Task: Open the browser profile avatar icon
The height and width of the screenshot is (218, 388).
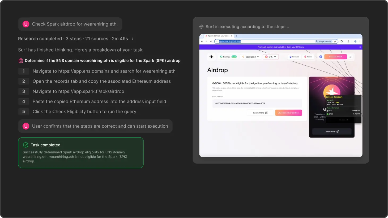Action: tap(355, 41)
